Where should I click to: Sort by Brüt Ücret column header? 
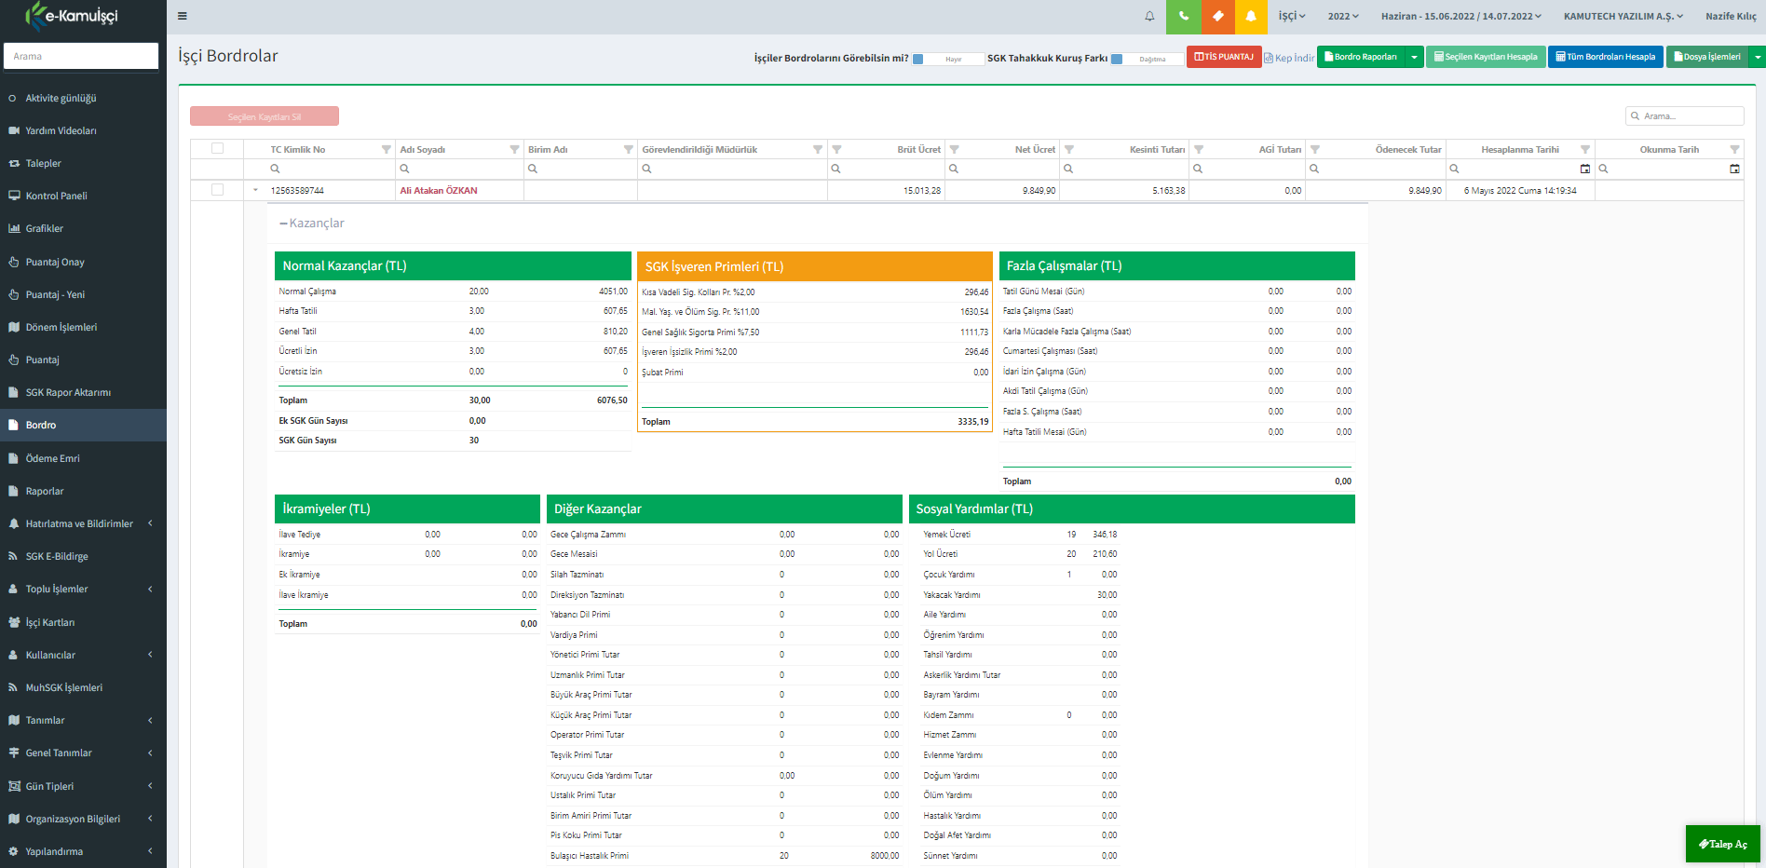pyautogui.click(x=918, y=150)
